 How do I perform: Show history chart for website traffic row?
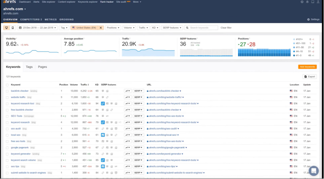click(x=128, y=97)
